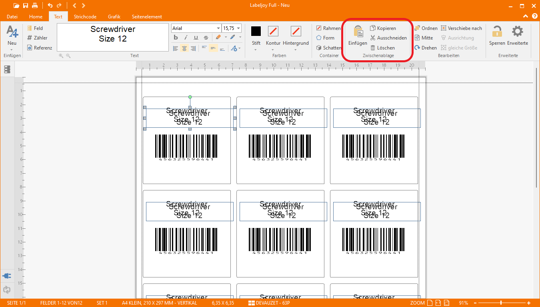Switch to the Seitenelement tab
Viewport: 540px width, 307px height.
147,17
